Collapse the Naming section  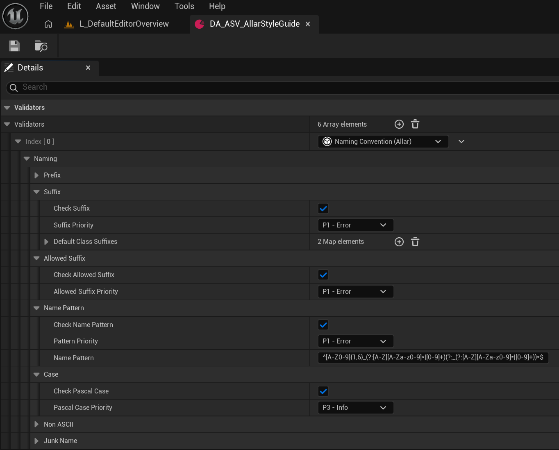[27, 159]
